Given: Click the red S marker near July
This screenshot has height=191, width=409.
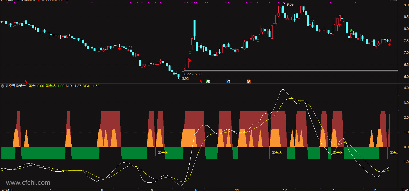Looking at the screenshot, I should click(26, 81).
